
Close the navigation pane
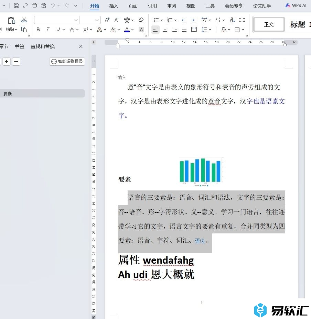click(x=81, y=46)
